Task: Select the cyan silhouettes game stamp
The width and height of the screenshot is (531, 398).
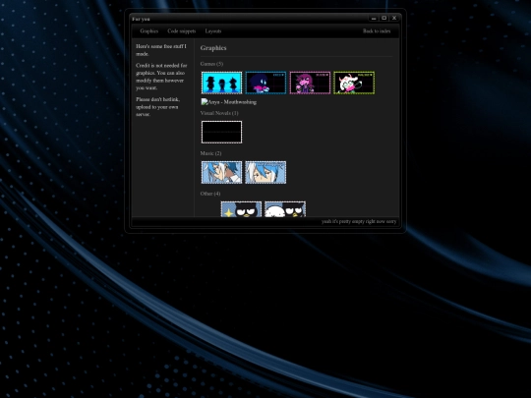Action: click(x=222, y=83)
